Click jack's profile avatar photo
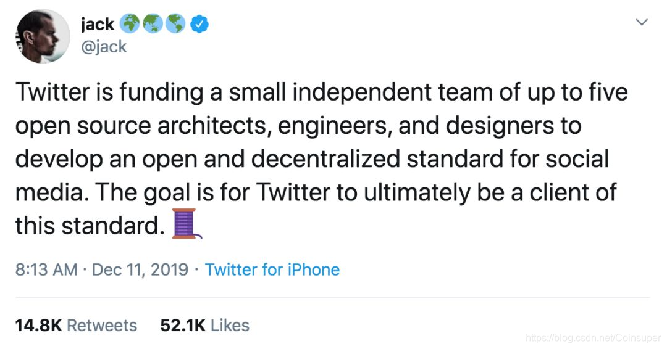The height and width of the screenshot is (349, 667). point(43,36)
